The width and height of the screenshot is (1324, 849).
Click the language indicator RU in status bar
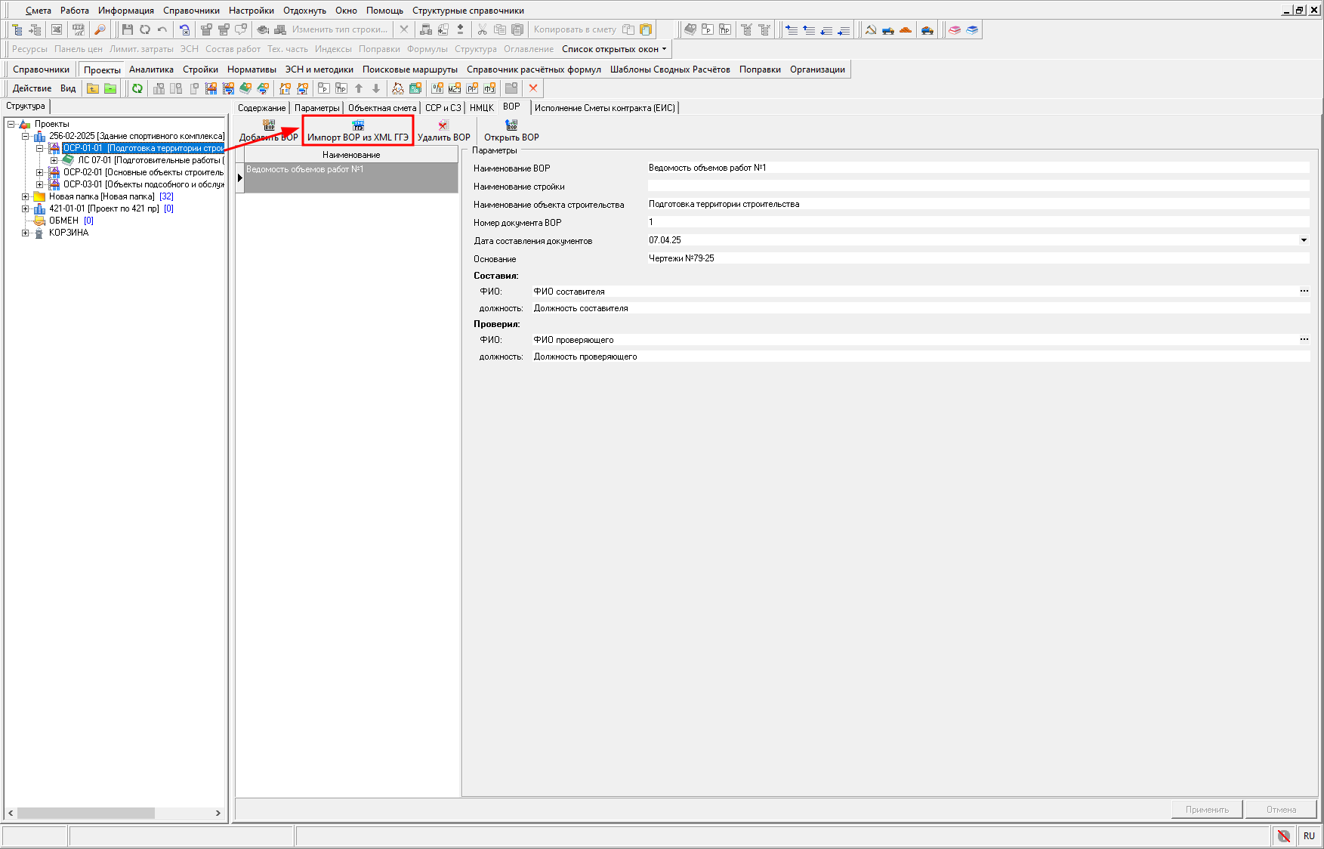(1309, 835)
